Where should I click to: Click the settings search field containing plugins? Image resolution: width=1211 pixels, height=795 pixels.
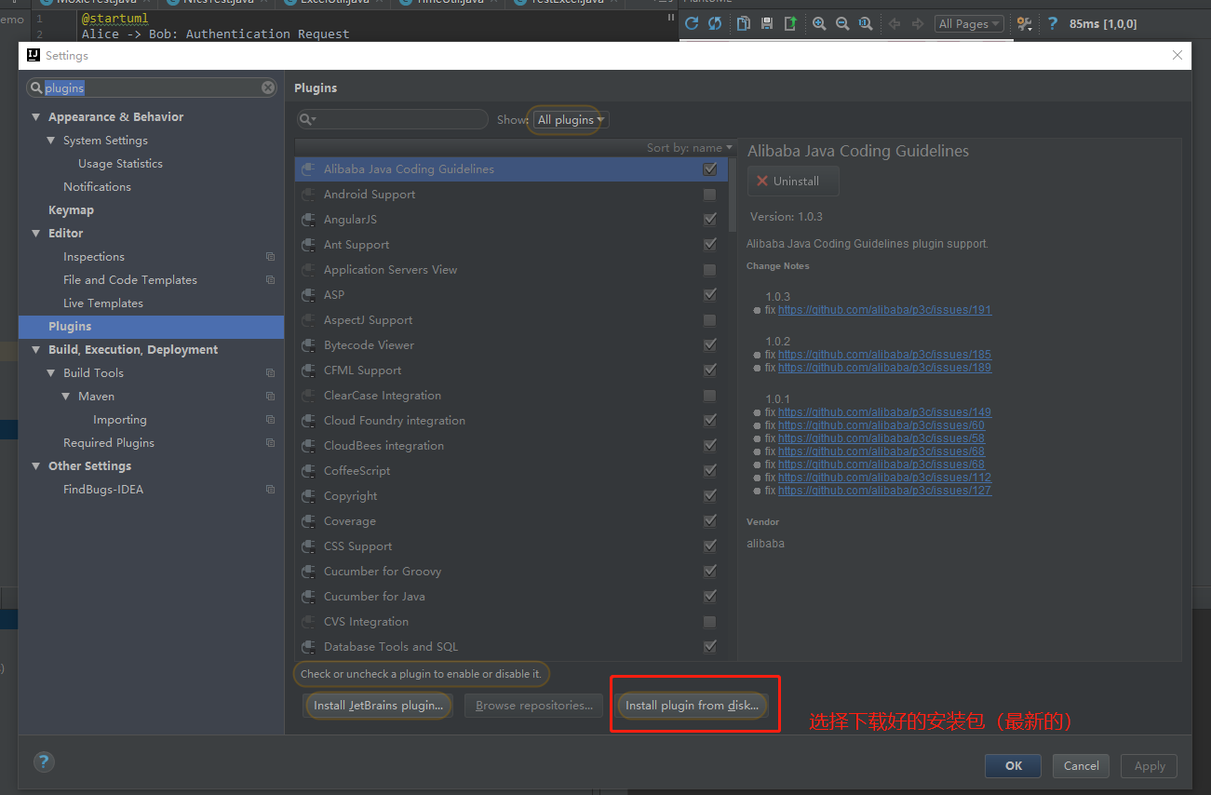(x=151, y=88)
